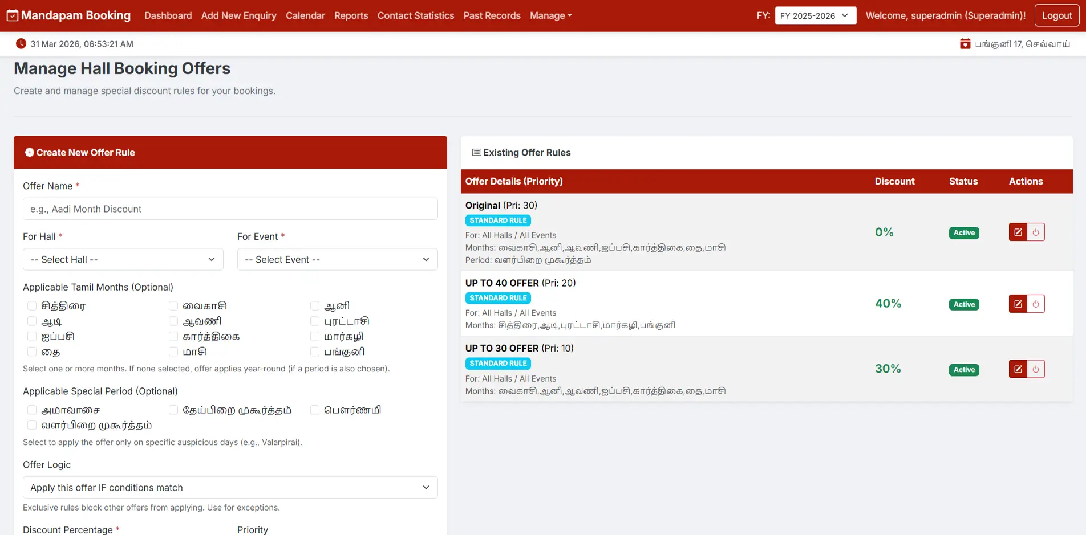Viewport: 1086px width, 535px height.
Task: Expand the Select Event dropdown
Action: (337, 260)
